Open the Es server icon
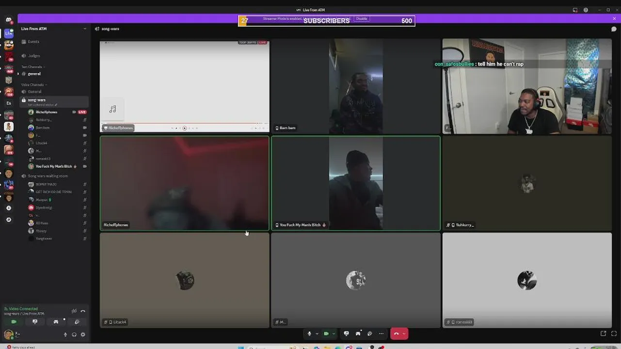 coord(9,103)
